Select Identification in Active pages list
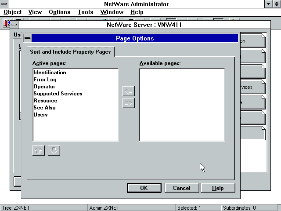Viewport: 281px width, 211px height. tap(76, 73)
